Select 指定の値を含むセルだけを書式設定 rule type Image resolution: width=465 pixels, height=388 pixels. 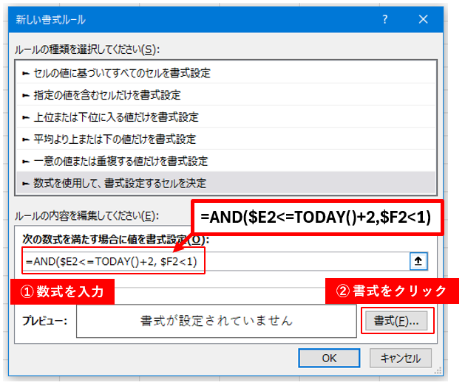coord(106,95)
